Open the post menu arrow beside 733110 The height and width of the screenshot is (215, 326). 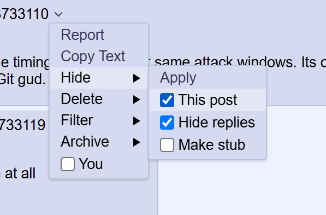pyautogui.click(x=58, y=14)
